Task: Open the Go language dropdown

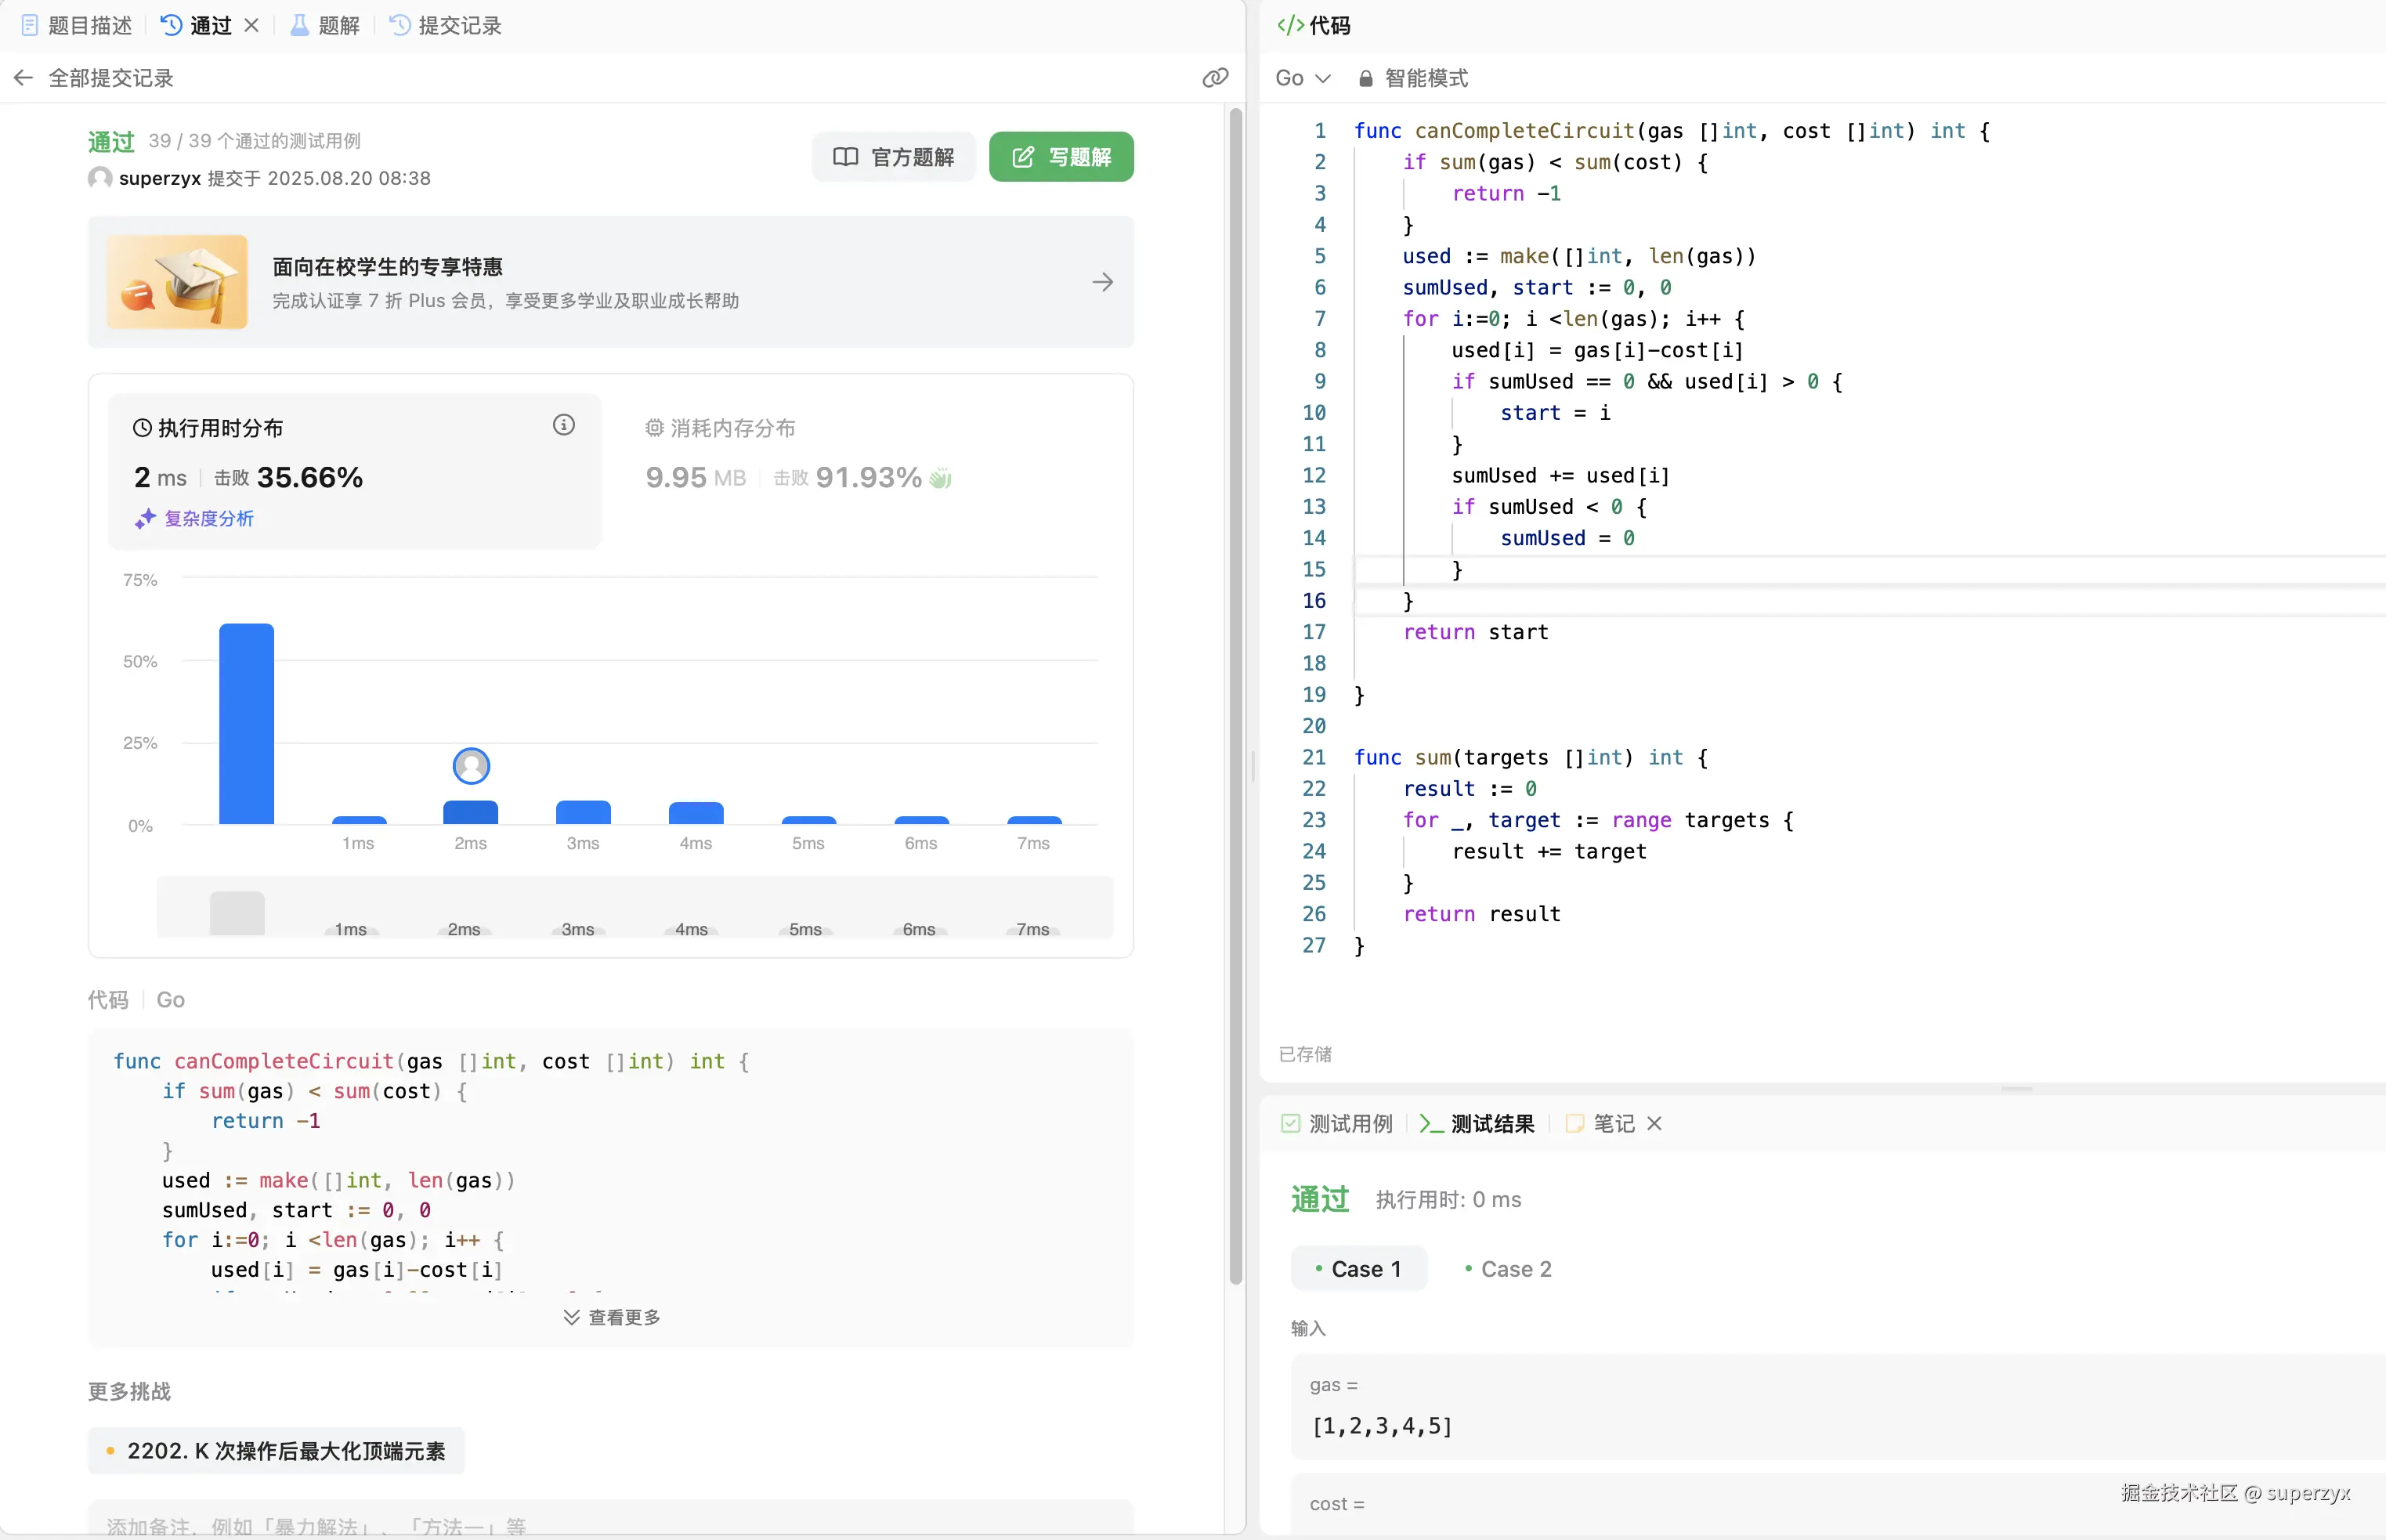Action: (x=1302, y=78)
